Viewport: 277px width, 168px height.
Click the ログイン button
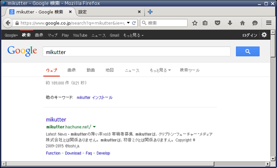tap(250, 35)
